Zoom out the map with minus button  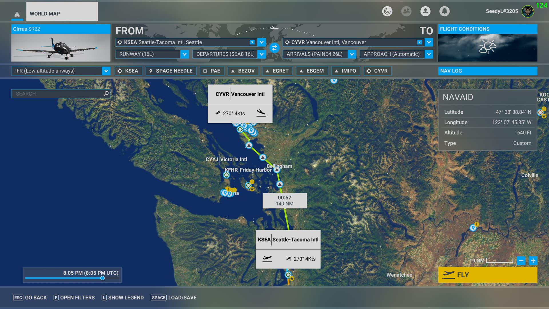pyautogui.click(x=521, y=261)
